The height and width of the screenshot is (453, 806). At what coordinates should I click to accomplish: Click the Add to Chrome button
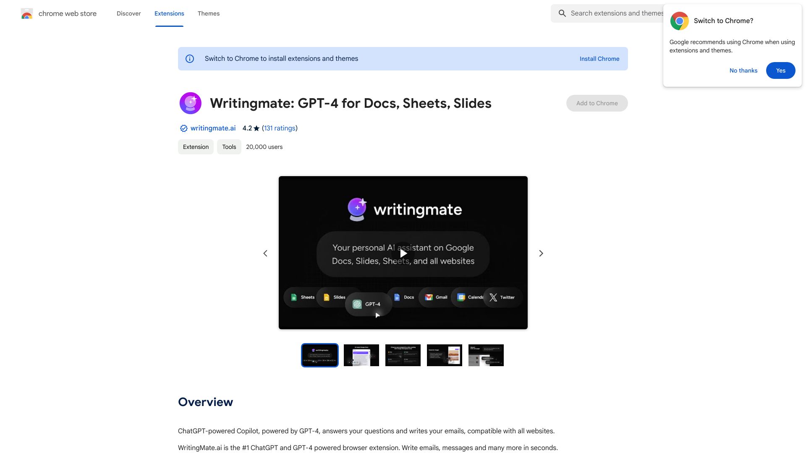click(597, 103)
